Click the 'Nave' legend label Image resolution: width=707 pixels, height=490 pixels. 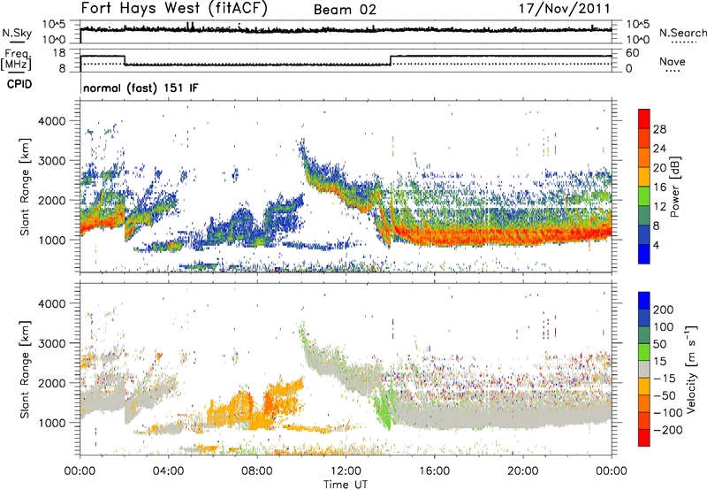click(673, 62)
